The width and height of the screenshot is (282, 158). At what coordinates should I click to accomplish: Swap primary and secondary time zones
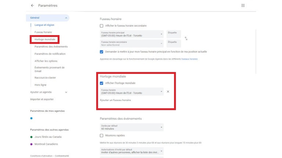[186, 38]
